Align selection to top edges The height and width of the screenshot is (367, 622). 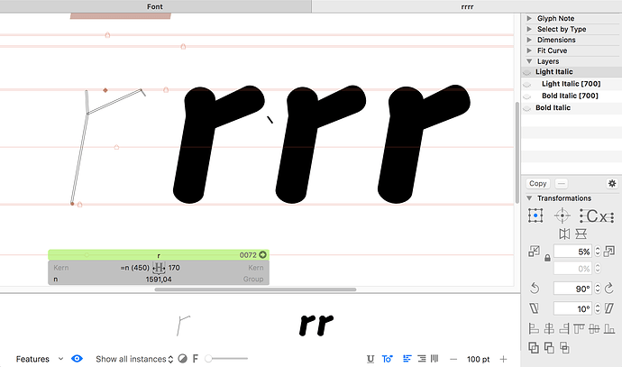click(579, 328)
